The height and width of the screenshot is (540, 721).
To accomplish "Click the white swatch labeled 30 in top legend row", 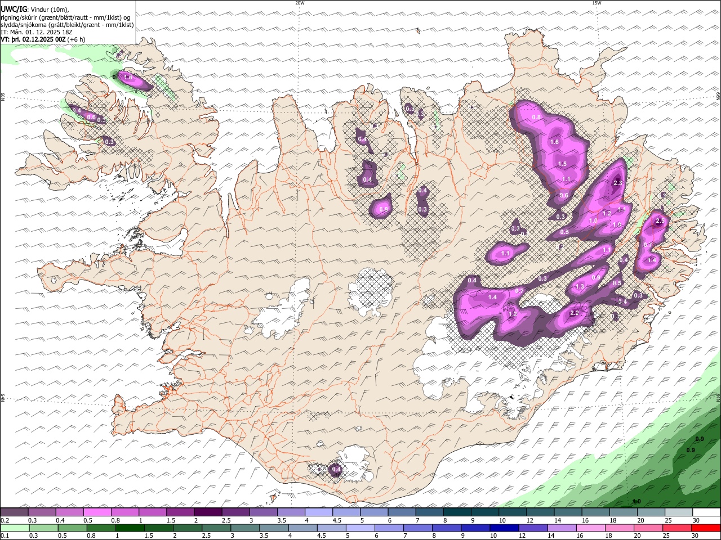I will pyautogui.click(x=706, y=512).
